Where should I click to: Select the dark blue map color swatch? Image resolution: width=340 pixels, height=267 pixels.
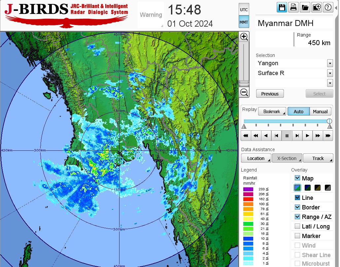click(x=308, y=188)
